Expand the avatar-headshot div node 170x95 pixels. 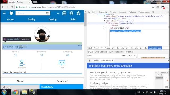(105, 16)
